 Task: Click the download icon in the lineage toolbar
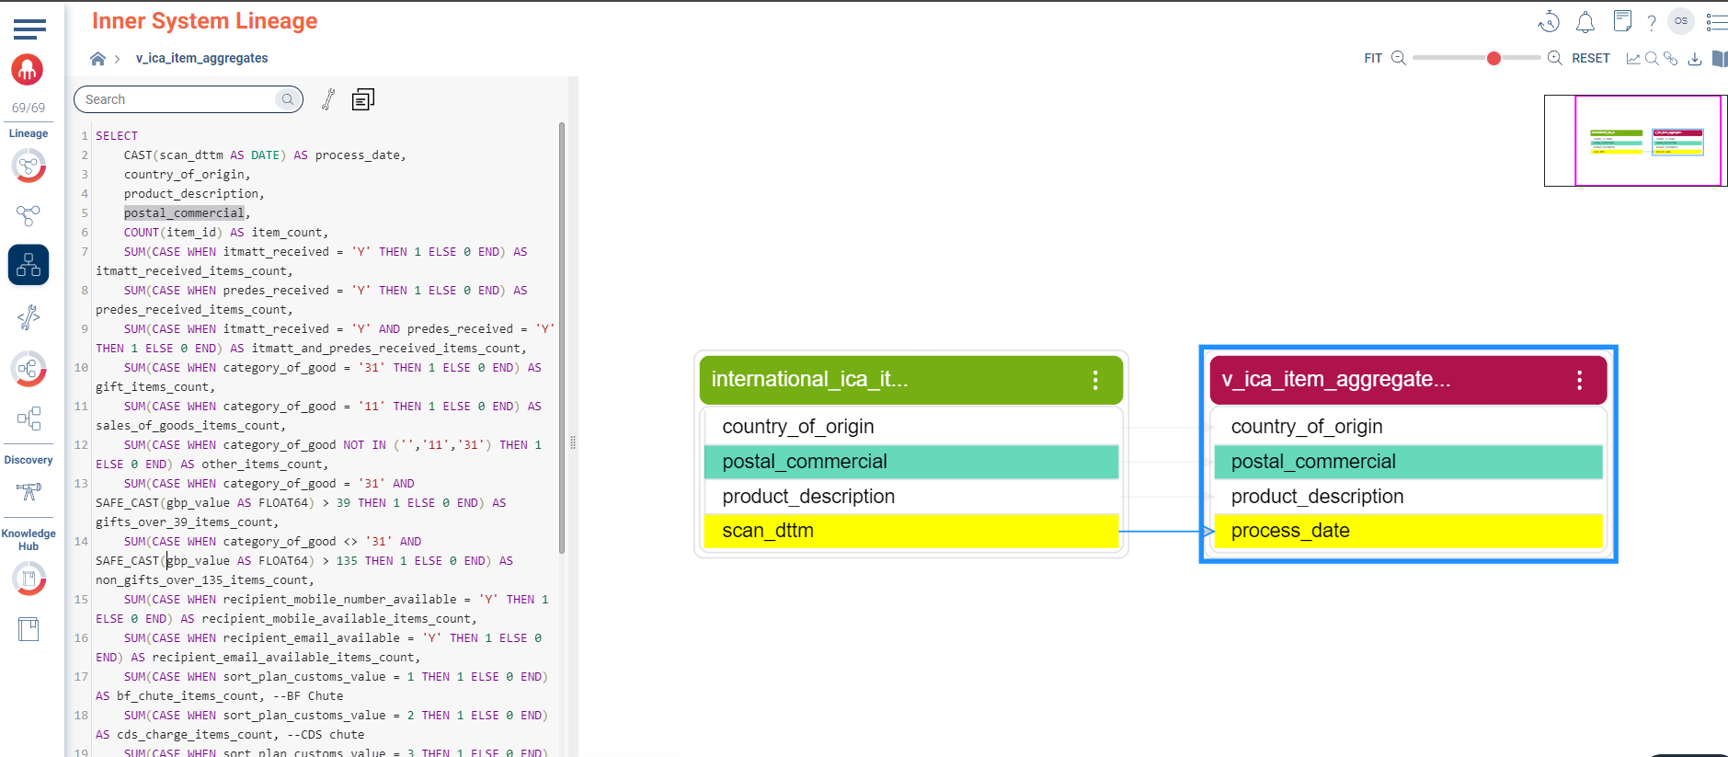(1695, 59)
